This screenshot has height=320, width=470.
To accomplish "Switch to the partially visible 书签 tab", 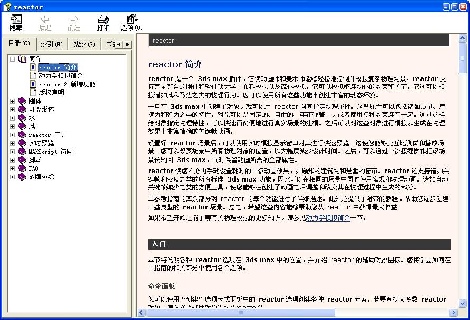I will [109, 44].
